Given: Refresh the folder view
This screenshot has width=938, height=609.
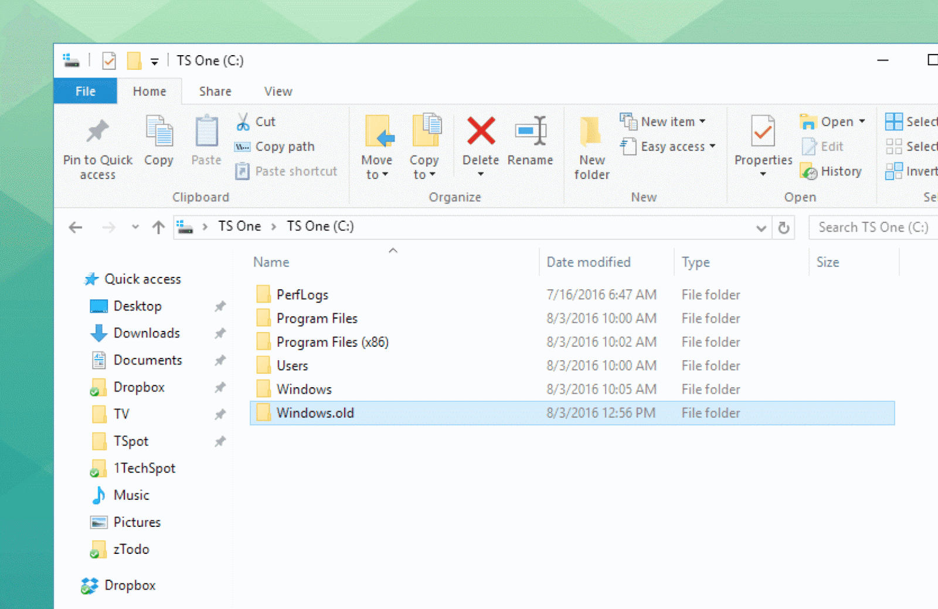Looking at the screenshot, I should pos(784,228).
